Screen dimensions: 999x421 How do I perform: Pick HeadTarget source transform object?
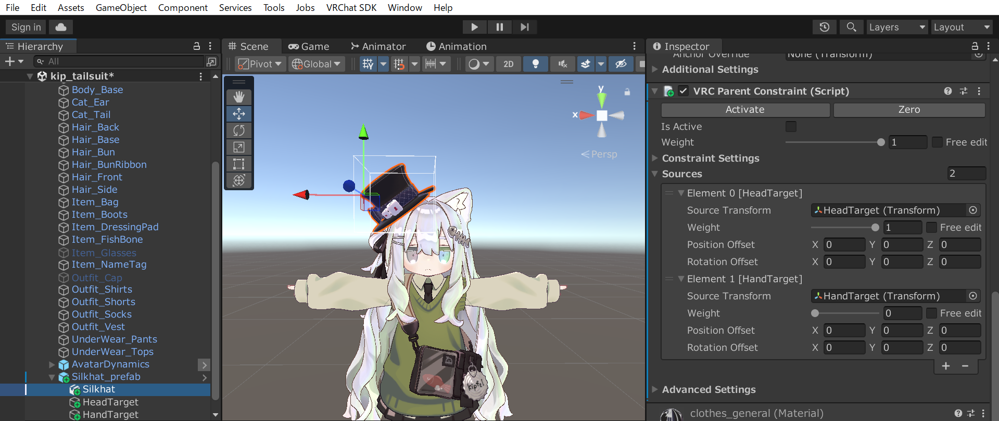[x=973, y=210]
